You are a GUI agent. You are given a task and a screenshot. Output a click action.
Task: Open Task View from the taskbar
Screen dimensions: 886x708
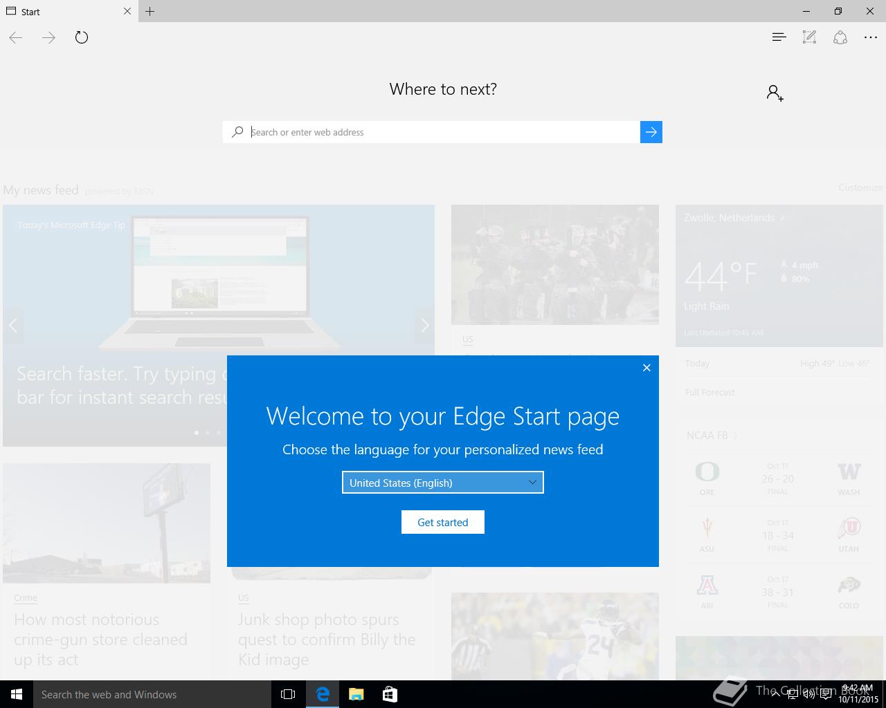(288, 694)
